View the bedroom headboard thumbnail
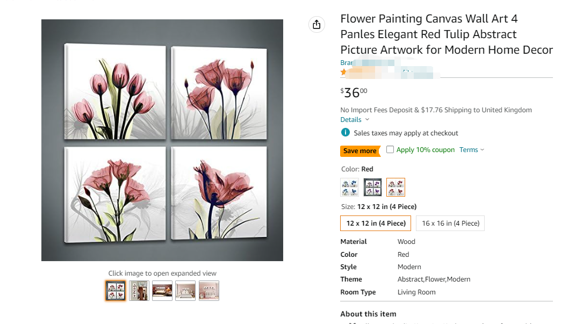 185,291
